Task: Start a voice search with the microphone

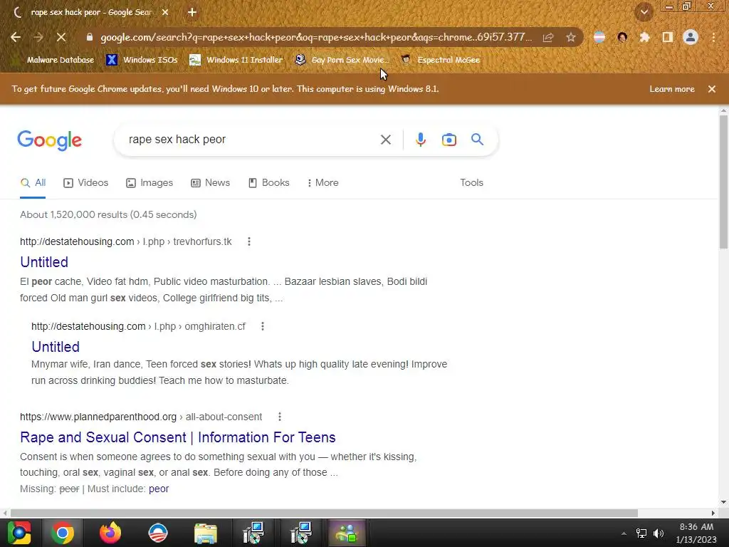Action: tap(420, 140)
